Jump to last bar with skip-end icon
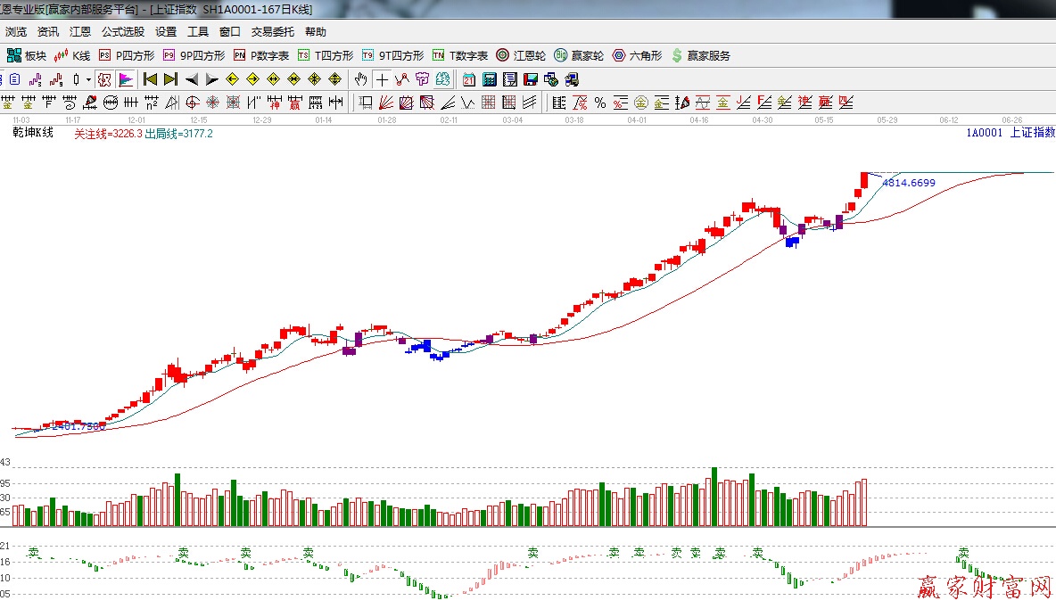The image size is (1056, 609). [x=170, y=79]
